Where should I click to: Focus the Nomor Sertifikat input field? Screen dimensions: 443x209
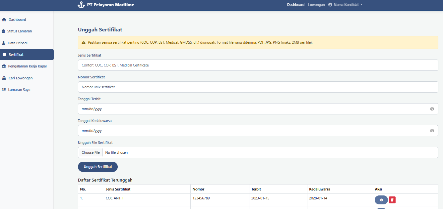click(x=258, y=87)
